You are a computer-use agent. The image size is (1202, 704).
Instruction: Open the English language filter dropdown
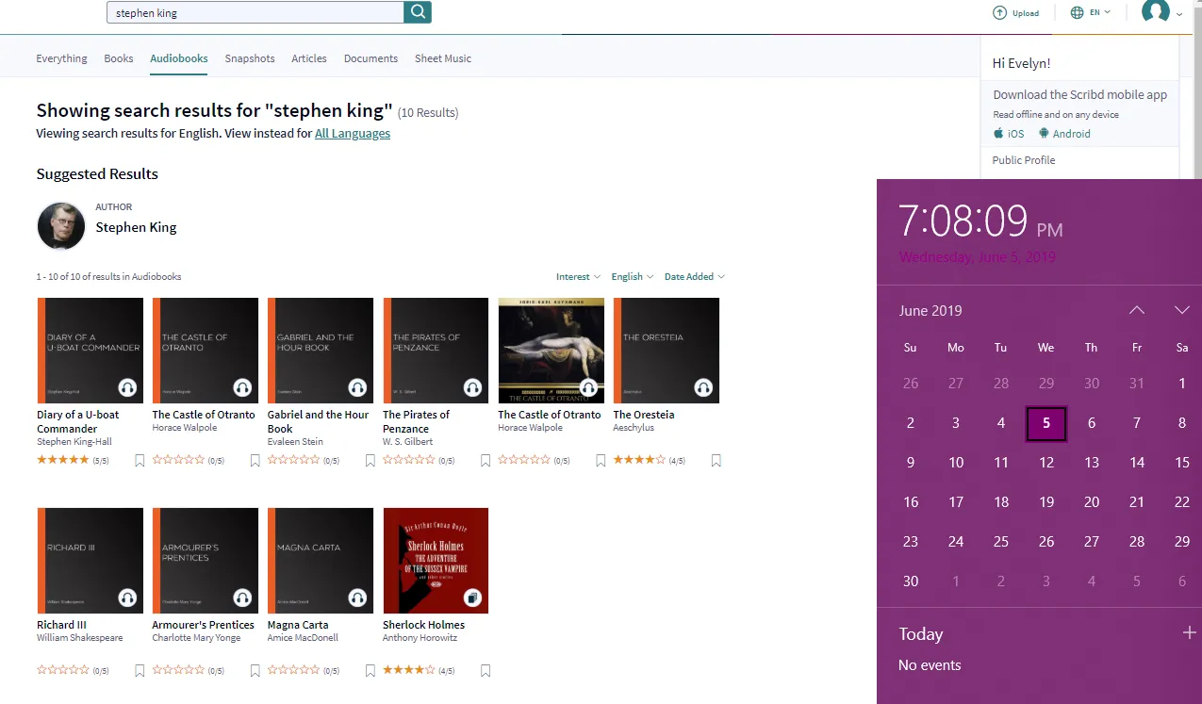coord(632,277)
